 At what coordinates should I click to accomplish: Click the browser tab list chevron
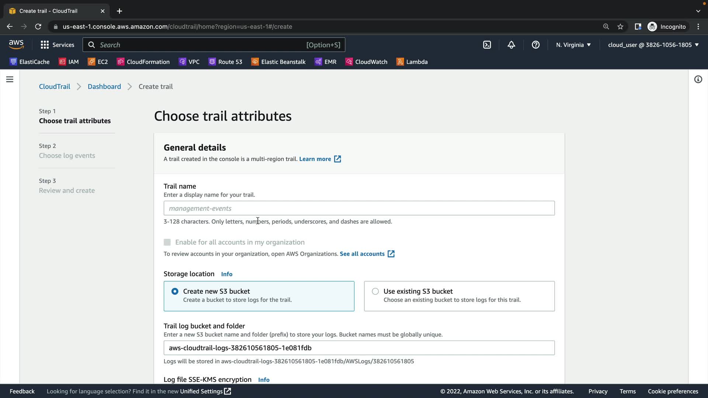pyautogui.click(x=698, y=11)
